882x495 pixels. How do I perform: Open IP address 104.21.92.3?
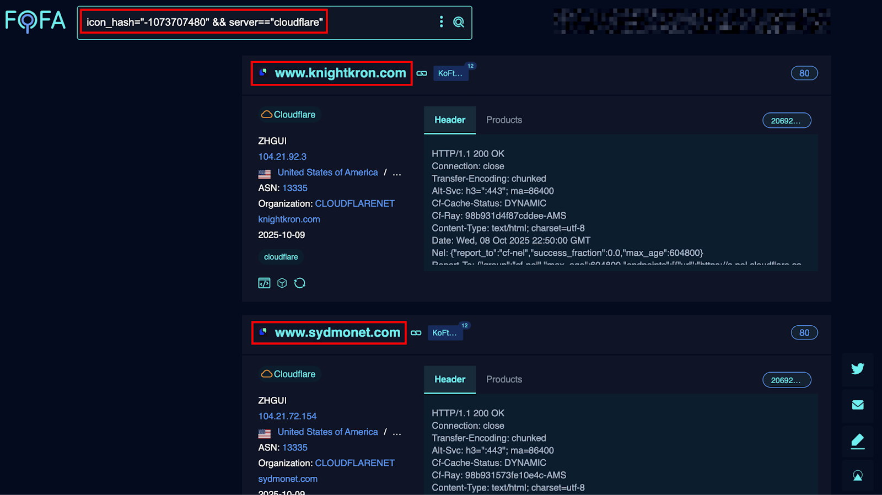tap(282, 157)
